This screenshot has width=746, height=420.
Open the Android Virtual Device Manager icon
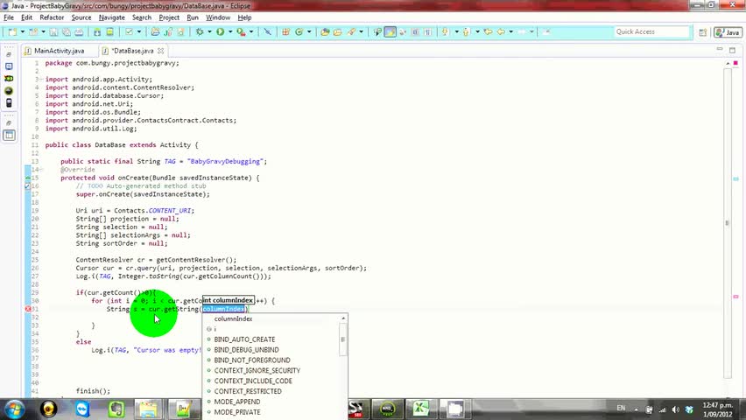click(x=110, y=31)
